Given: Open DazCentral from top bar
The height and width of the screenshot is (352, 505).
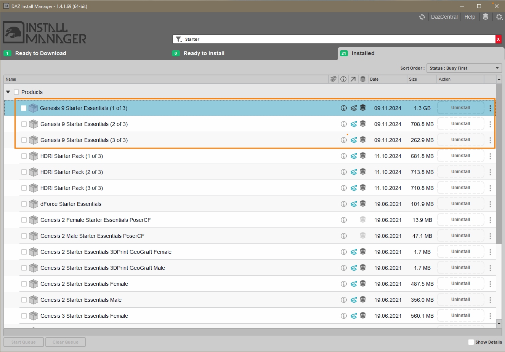Looking at the screenshot, I should coord(444,17).
